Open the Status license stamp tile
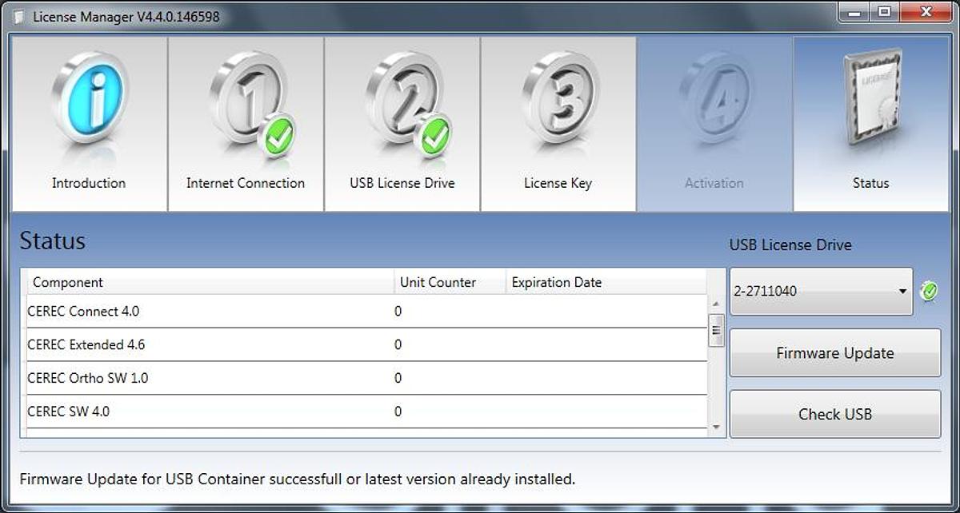The width and height of the screenshot is (960, 513). click(870, 124)
